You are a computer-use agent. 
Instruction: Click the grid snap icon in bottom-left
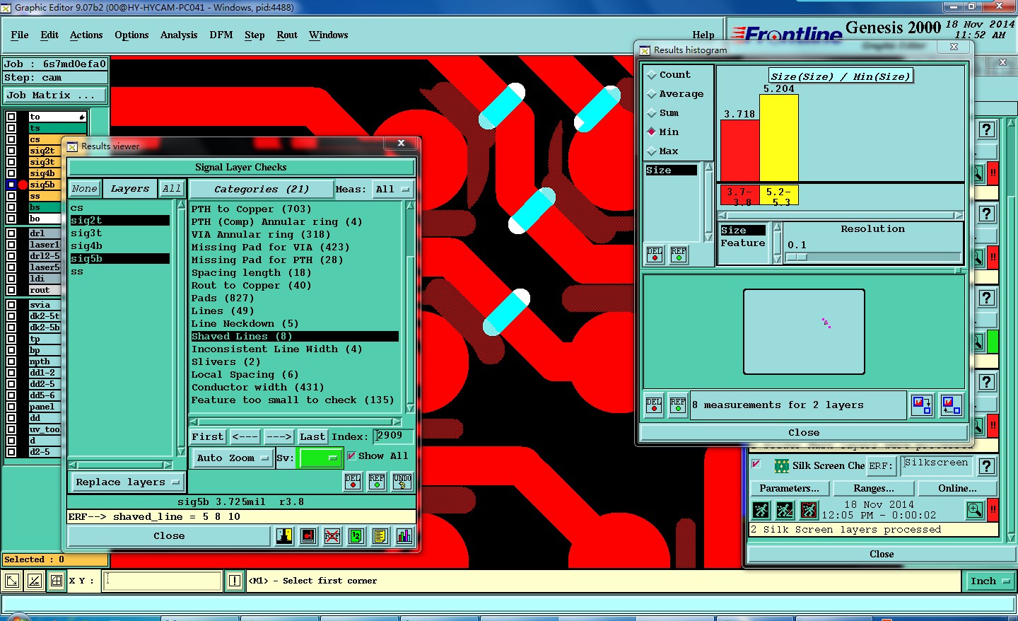pyautogui.click(x=57, y=581)
